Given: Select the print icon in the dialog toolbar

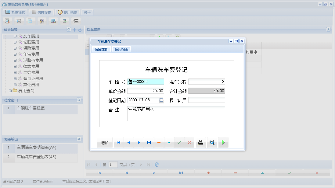Looking at the screenshot, I should [x=200, y=142].
